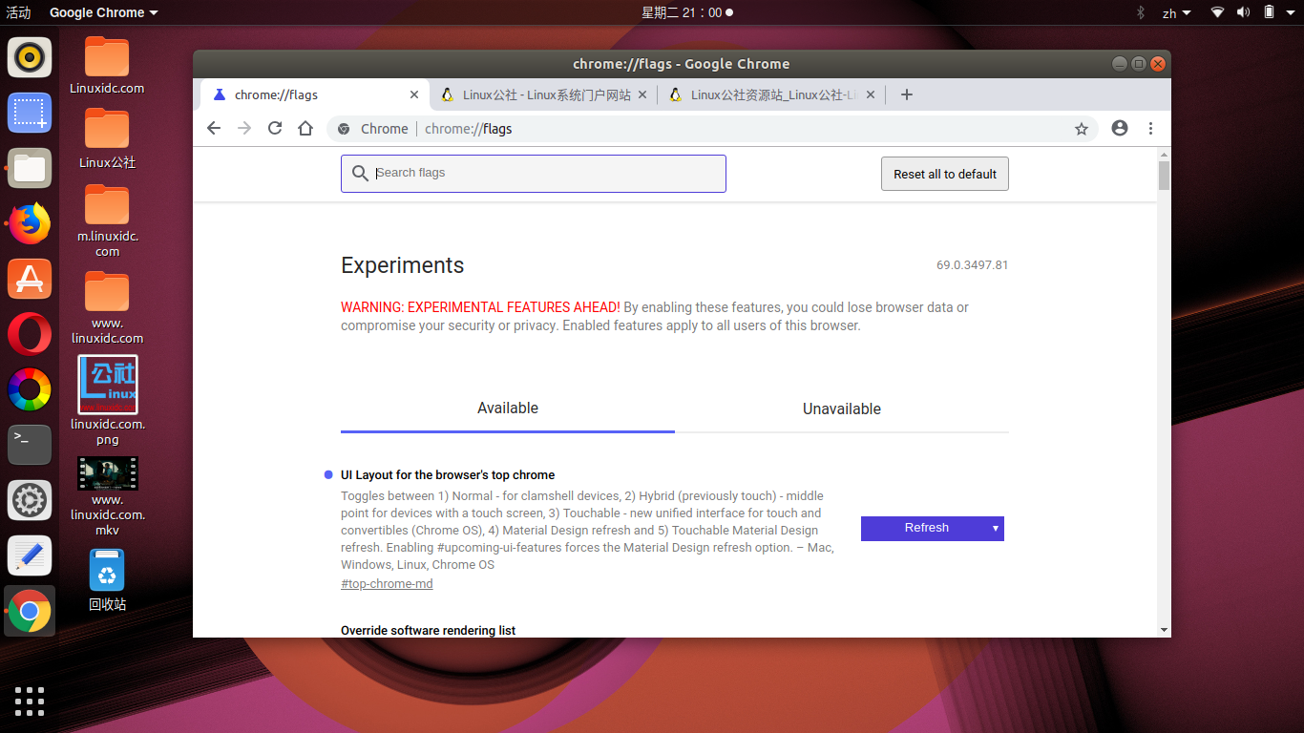Close the Linux公社 系统门户网站 tab
The image size is (1304, 733).
click(x=642, y=94)
